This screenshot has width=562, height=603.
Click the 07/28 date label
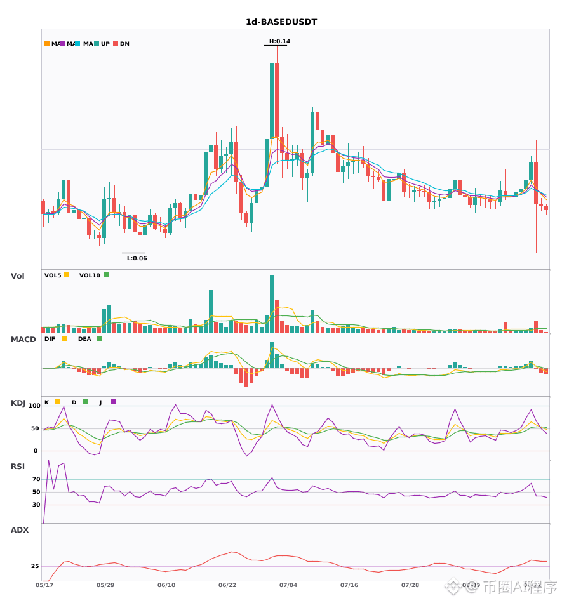(x=410, y=585)
